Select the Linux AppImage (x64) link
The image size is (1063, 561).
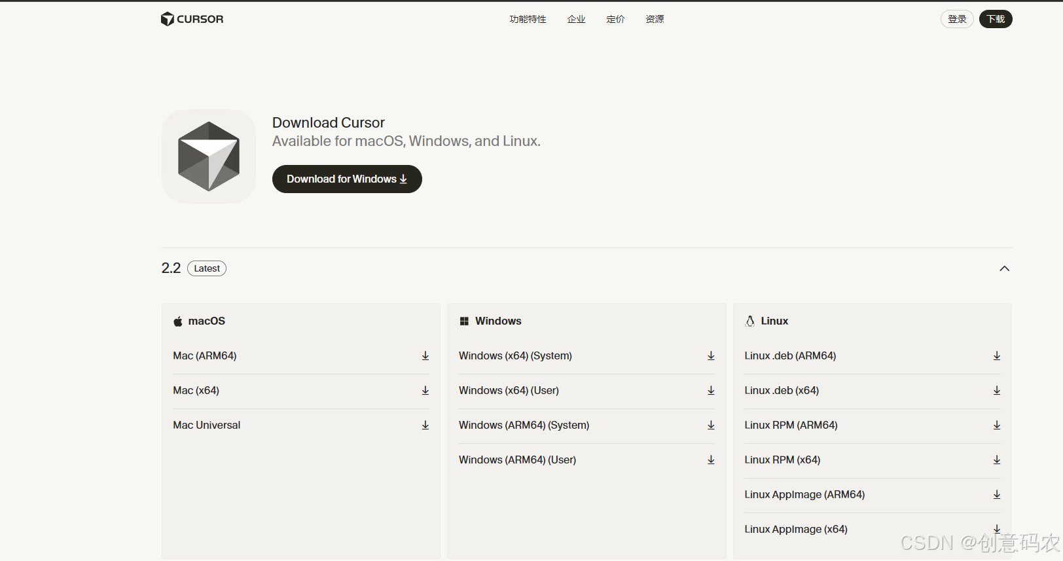(796, 529)
